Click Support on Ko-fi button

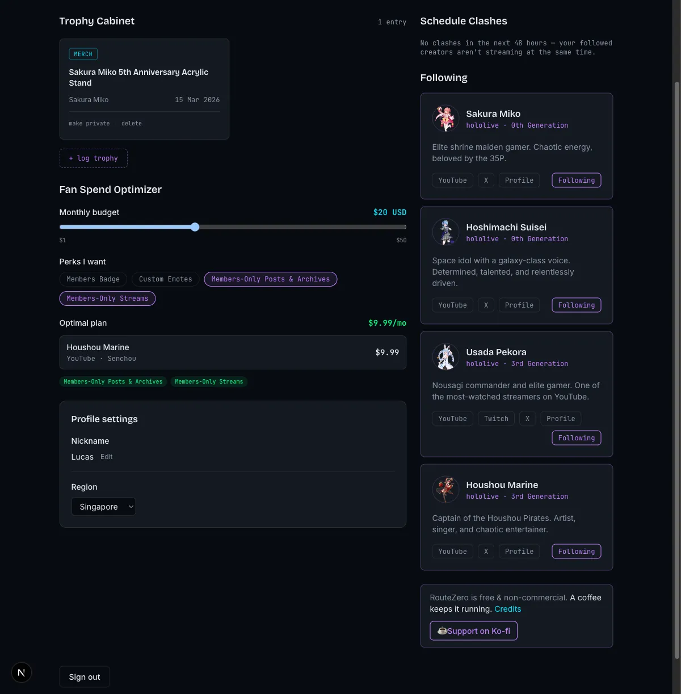click(x=474, y=631)
